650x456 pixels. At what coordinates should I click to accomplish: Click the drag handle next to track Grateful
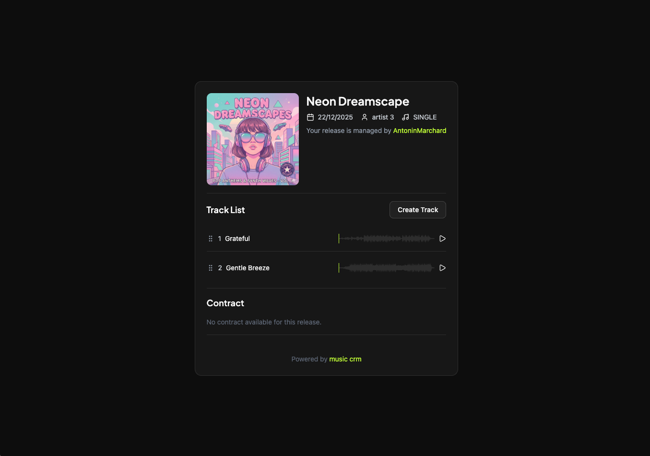tap(210, 238)
